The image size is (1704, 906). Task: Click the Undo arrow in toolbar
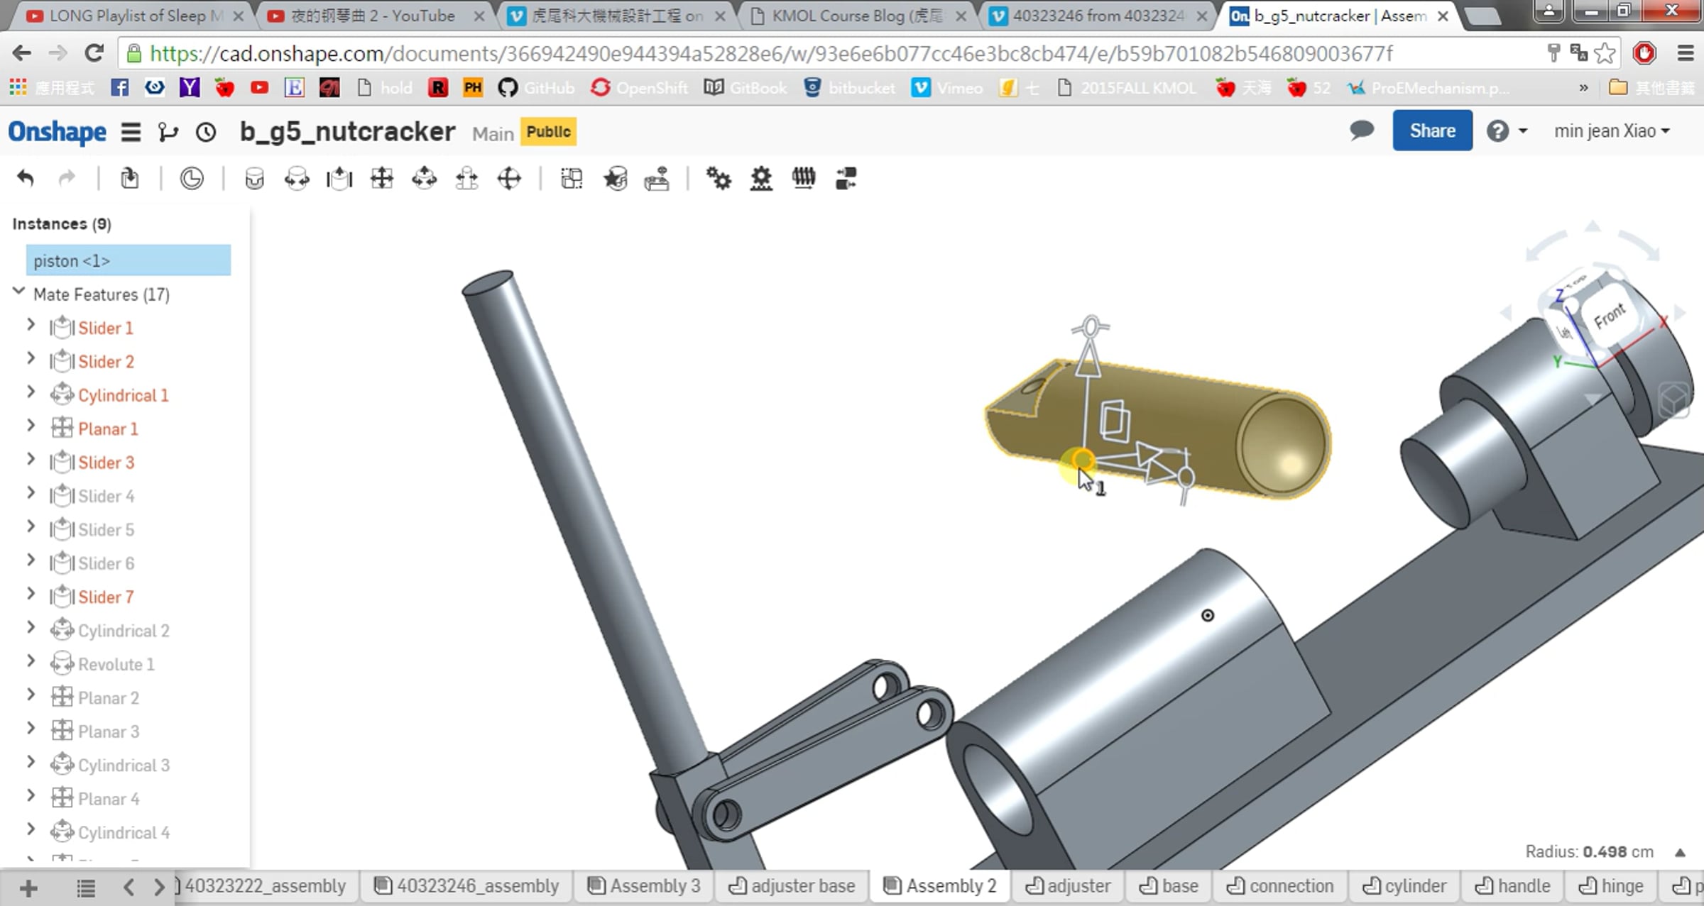click(x=26, y=178)
